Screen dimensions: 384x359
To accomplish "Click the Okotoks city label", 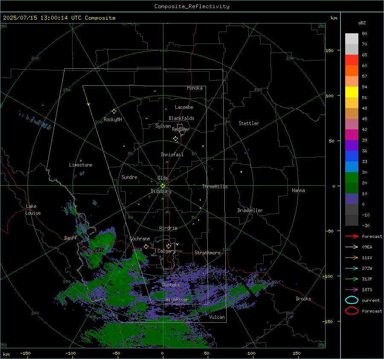I will (x=171, y=285).
